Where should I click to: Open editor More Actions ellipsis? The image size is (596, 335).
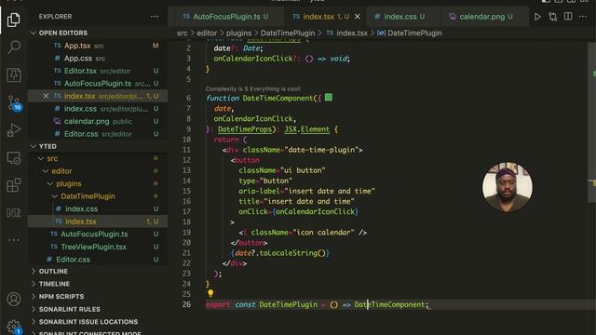coord(583,17)
